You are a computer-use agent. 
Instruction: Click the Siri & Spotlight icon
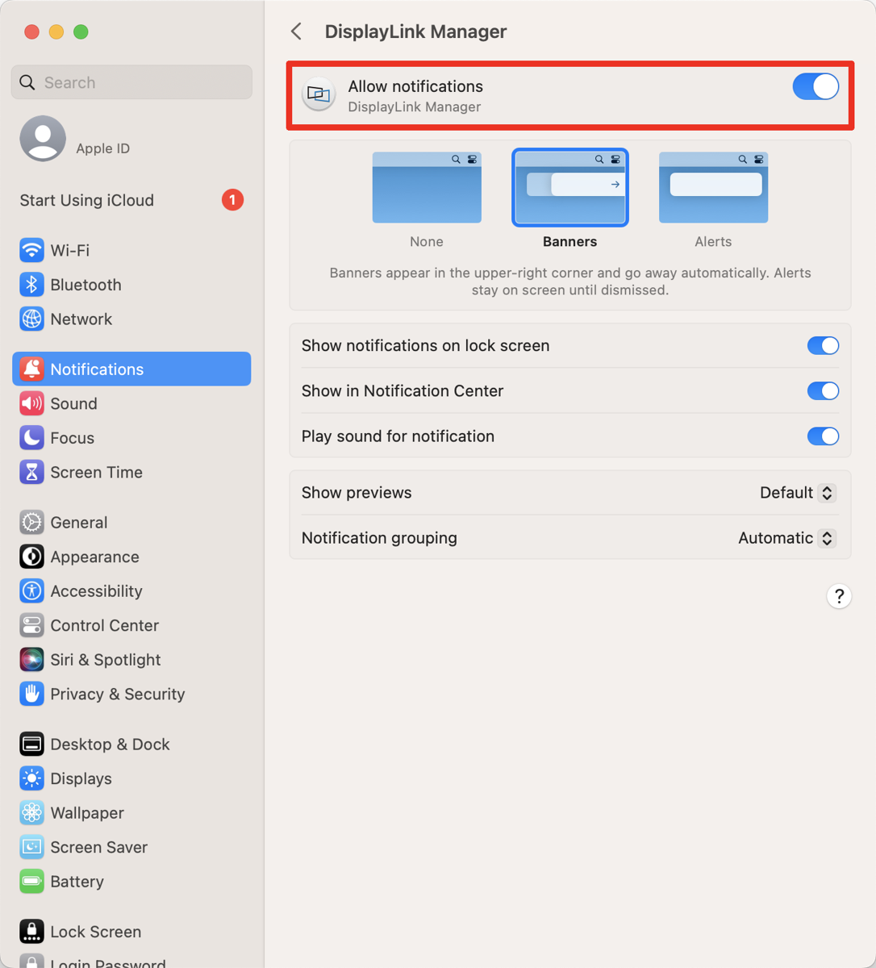click(x=31, y=660)
